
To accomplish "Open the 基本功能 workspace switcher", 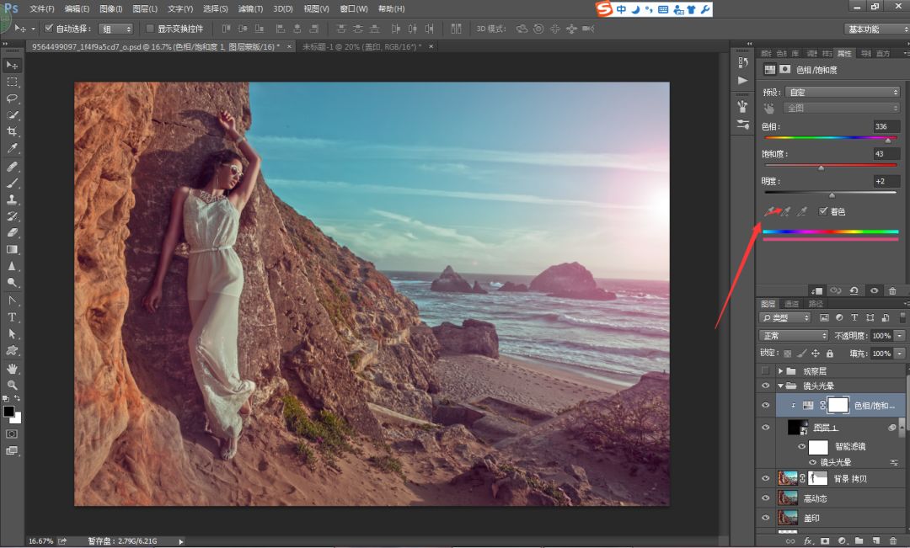I will [x=875, y=29].
